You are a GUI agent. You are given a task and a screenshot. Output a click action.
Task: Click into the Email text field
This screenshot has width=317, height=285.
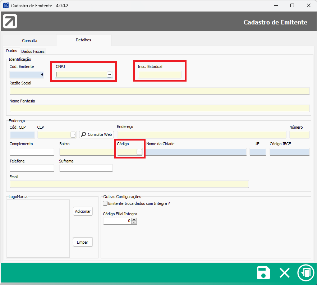(x=129, y=184)
